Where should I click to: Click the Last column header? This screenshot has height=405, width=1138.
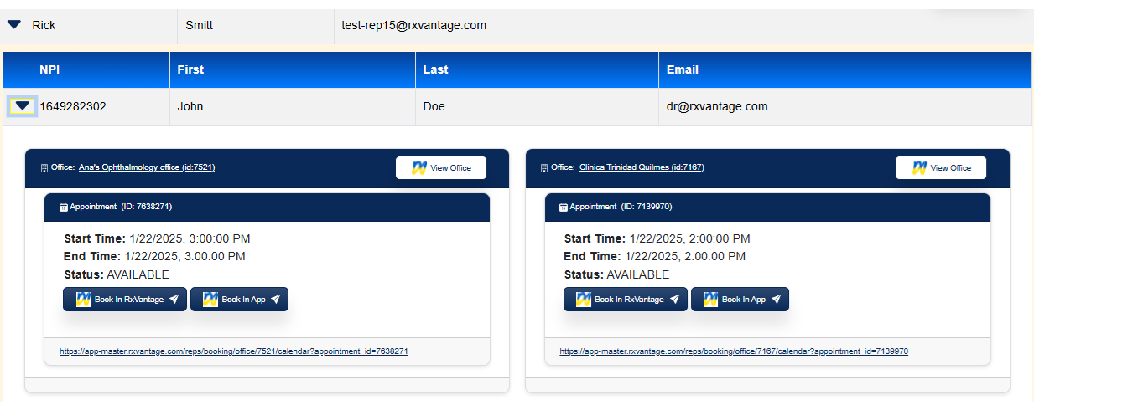537,69
